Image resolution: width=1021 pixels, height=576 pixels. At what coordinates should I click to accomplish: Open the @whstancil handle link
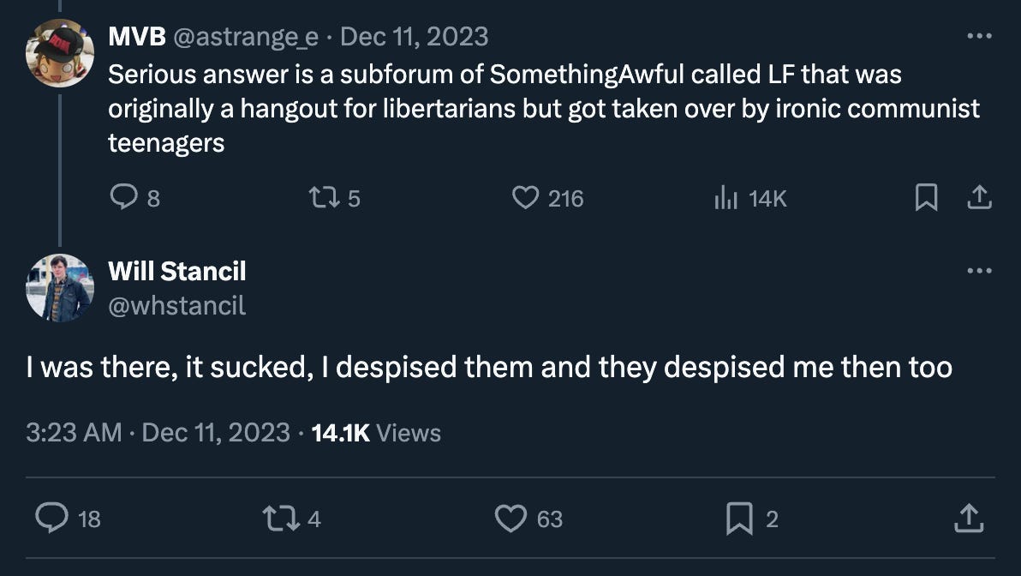176,306
